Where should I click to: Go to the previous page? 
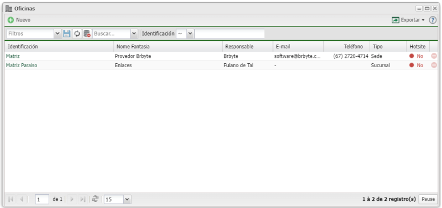[x=21, y=199]
